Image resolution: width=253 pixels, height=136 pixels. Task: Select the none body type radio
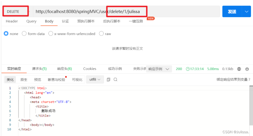pyautogui.click(x=6, y=34)
